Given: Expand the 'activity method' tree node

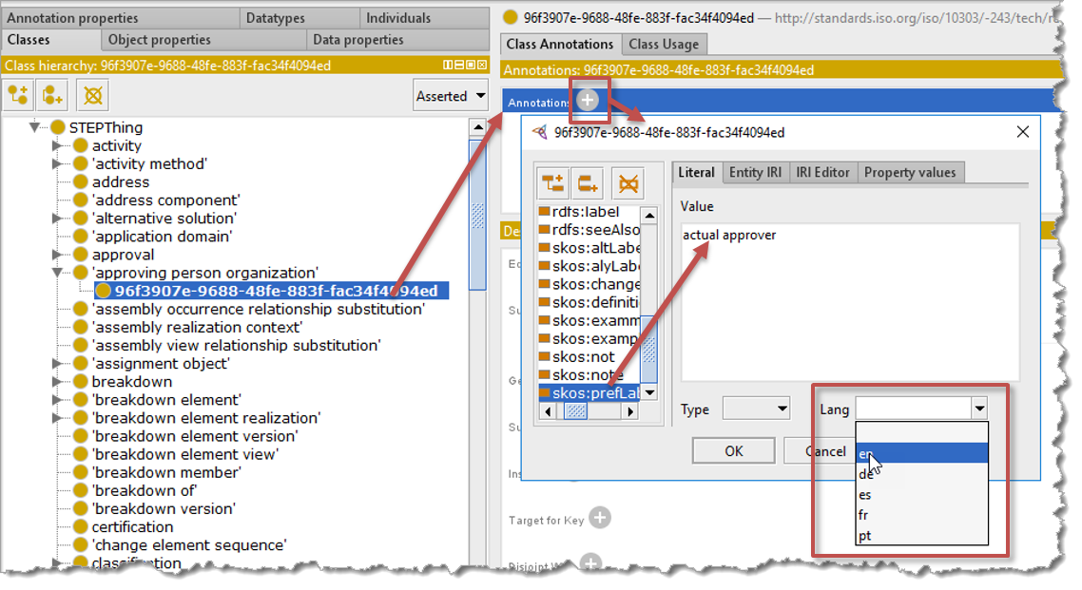Looking at the screenshot, I should [57, 164].
